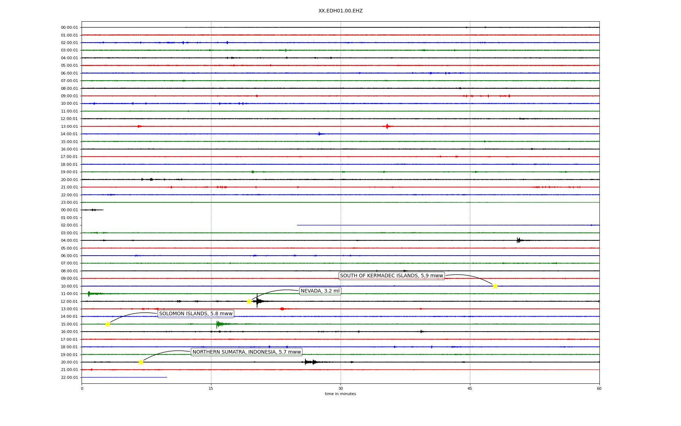The image size is (681, 426).
Task: Click the XX.EDH01.00.EHZ plot title
Action: (340, 11)
